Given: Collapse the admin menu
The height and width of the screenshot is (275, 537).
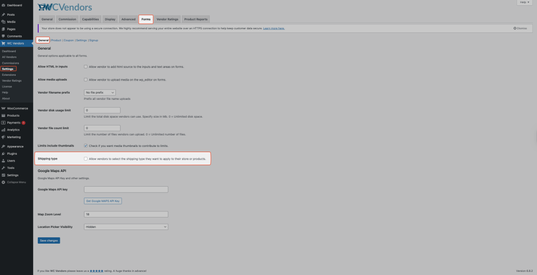Looking at the screenshot, I should coord(14,182).
